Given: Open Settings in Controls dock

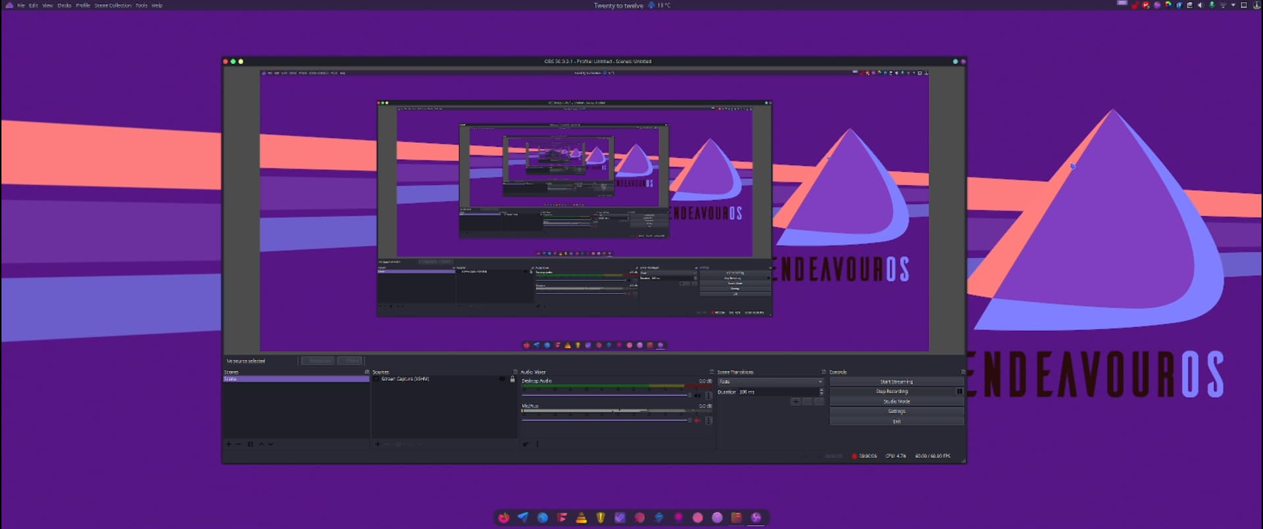Looking at the screenshot, I should tap(897, 411).
